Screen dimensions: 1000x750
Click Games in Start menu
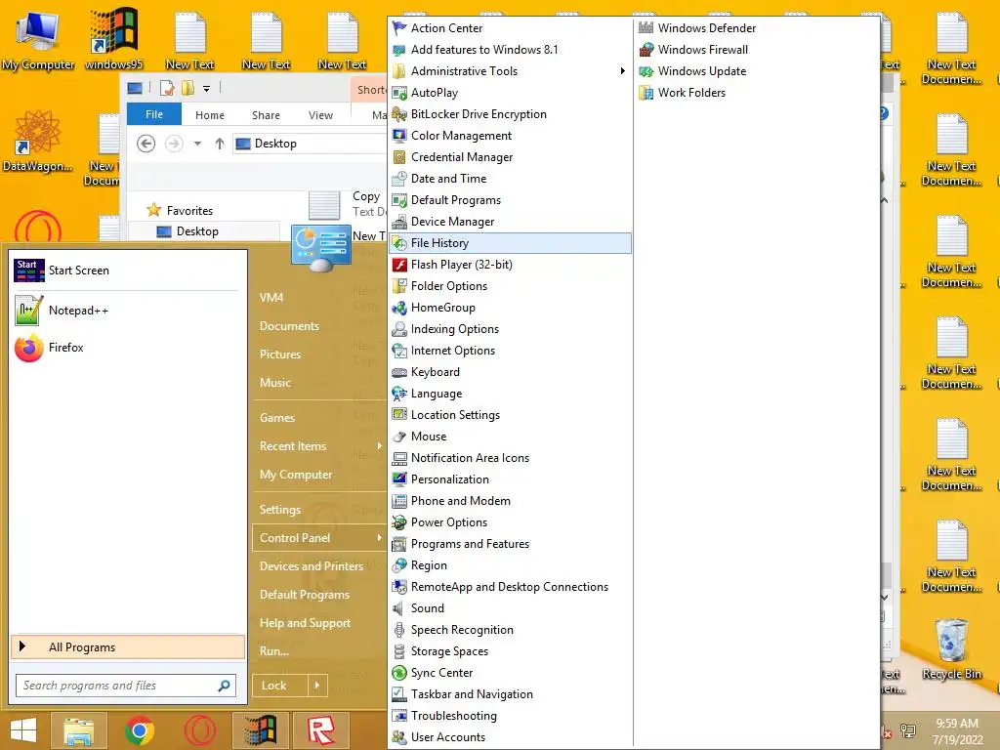[x=277, y=418]
